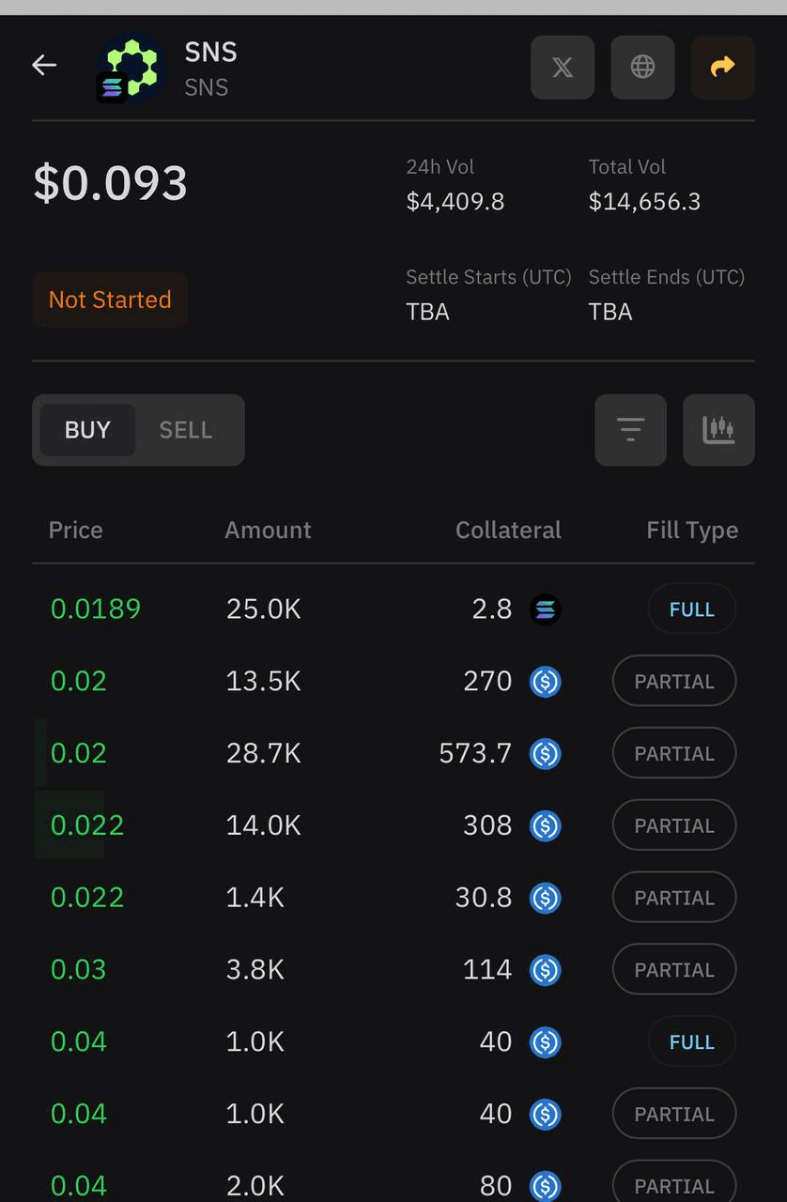Switch to the BUY side

(x=87, y=430)
